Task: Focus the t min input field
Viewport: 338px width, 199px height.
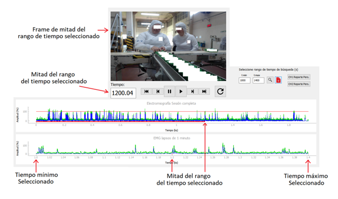Action: 244,80
